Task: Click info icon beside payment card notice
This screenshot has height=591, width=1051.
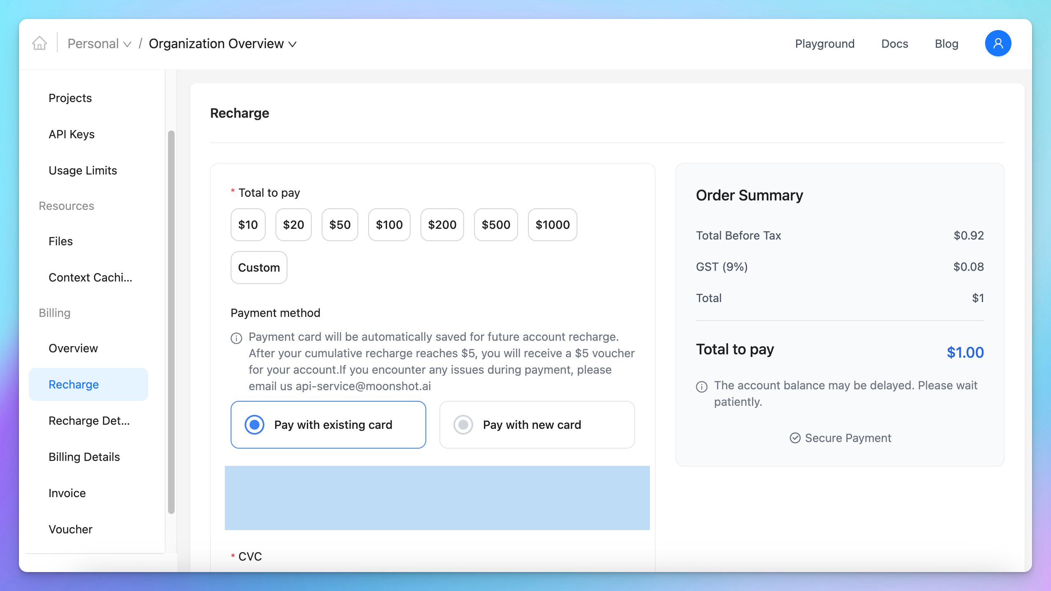Action: [x=236, y=338]
